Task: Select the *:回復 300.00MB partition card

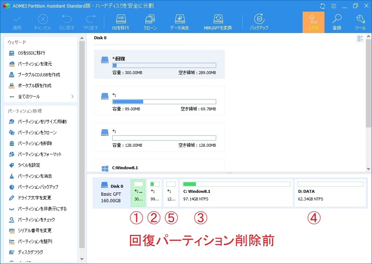Action: point(159,64)
